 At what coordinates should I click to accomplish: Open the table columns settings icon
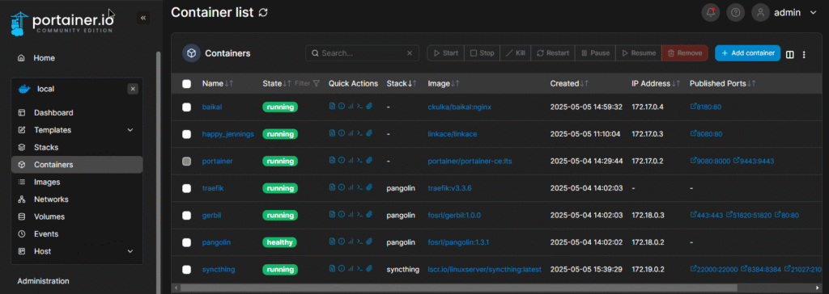[790, 54]
